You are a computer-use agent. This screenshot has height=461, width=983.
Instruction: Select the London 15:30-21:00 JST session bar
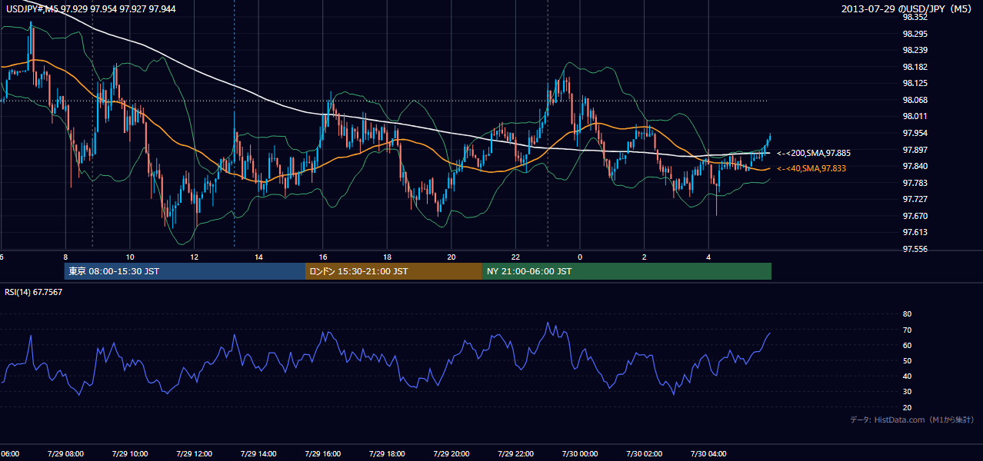click(x=394, y=271)
